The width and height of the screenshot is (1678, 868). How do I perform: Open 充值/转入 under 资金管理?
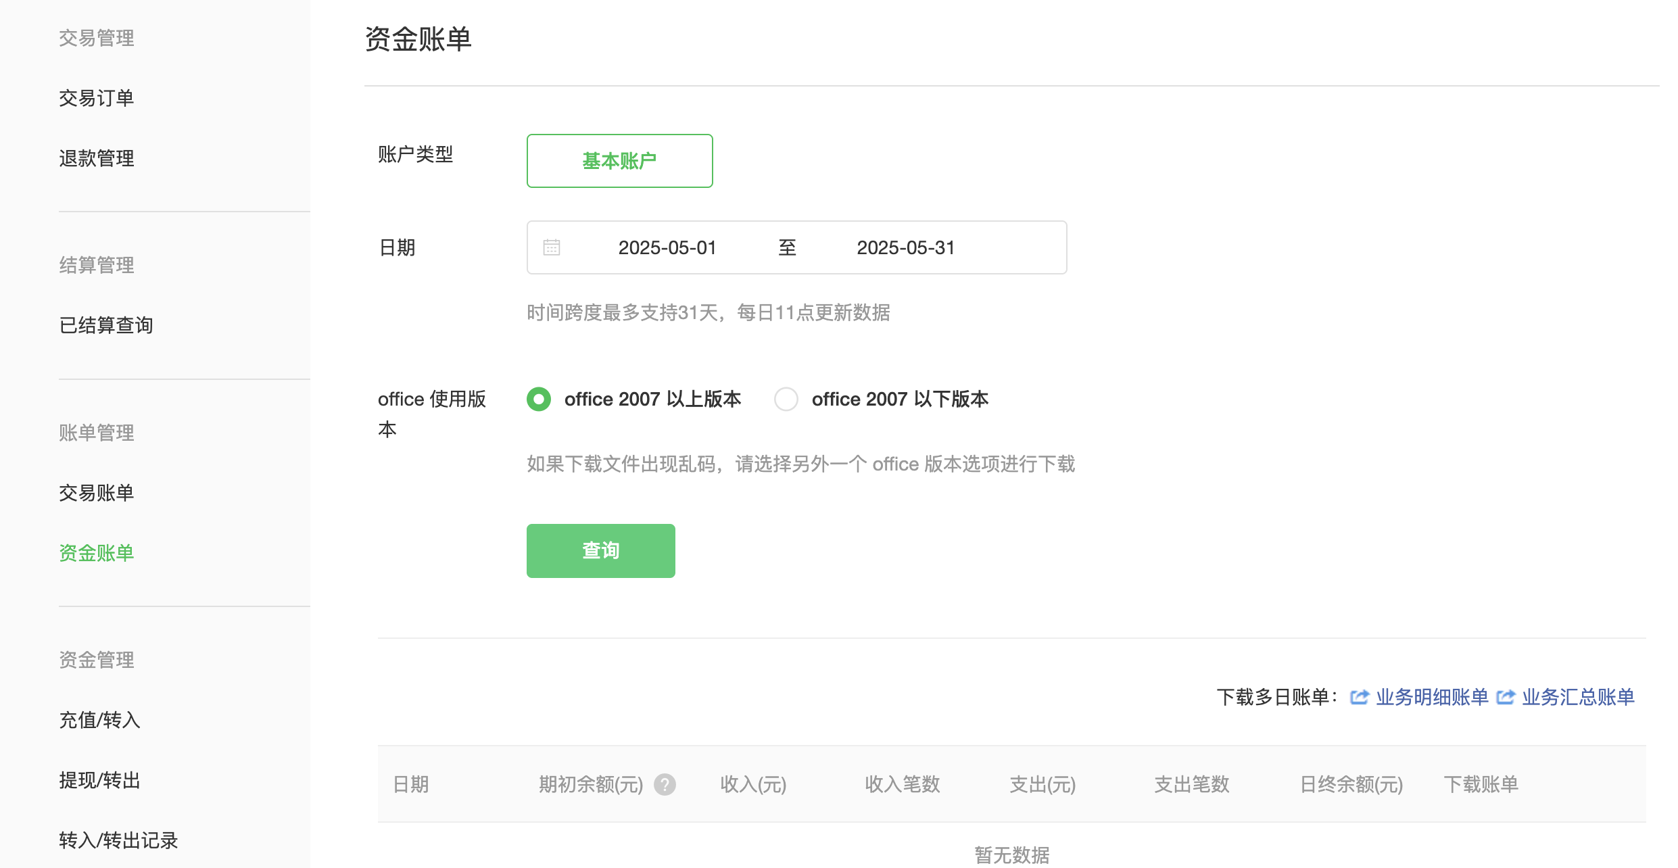[99, 720]
